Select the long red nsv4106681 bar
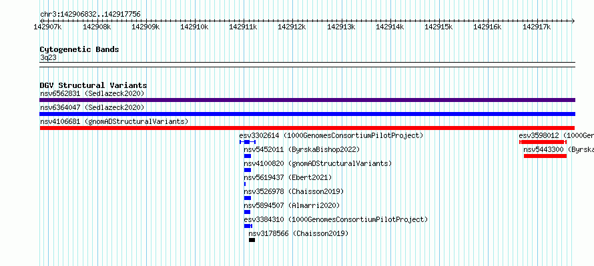The image size is (594, 266). tap(307, 128)
